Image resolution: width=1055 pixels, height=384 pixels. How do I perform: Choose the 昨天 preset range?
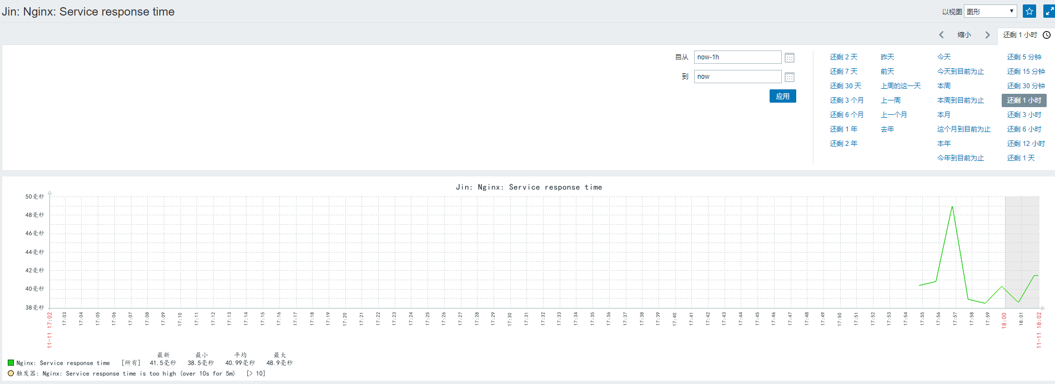tap(887, 57)
